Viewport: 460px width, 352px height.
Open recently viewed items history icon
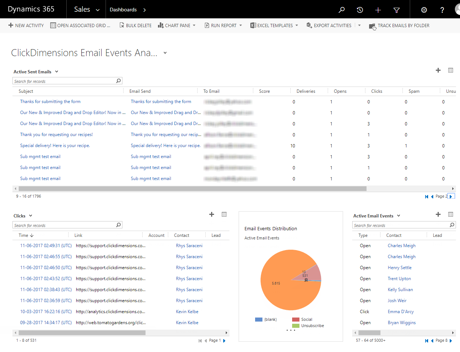point(360,10)
